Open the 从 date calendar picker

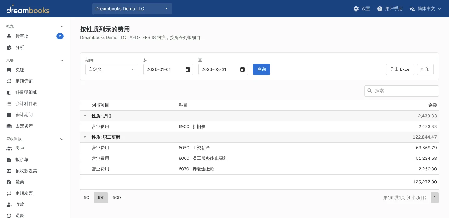[188, 69]
